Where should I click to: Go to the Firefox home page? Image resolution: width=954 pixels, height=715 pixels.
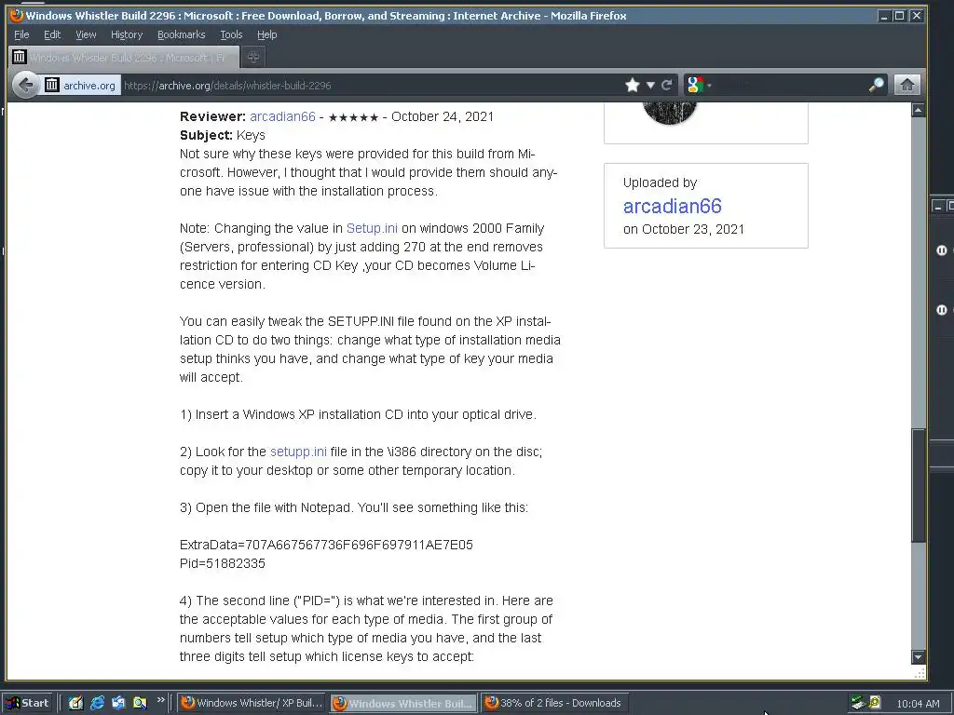click(906, 85)
